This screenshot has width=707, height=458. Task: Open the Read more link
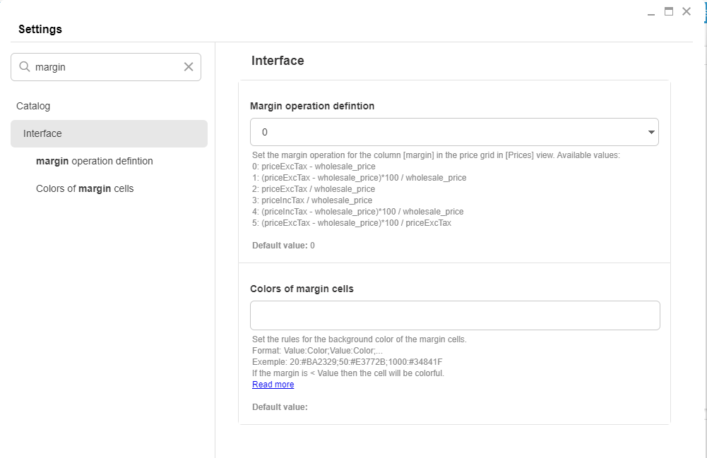point(273,385)
